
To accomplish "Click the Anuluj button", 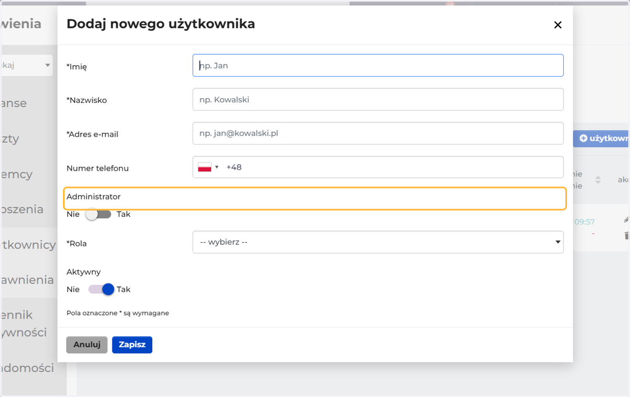I will coord(87,345).
